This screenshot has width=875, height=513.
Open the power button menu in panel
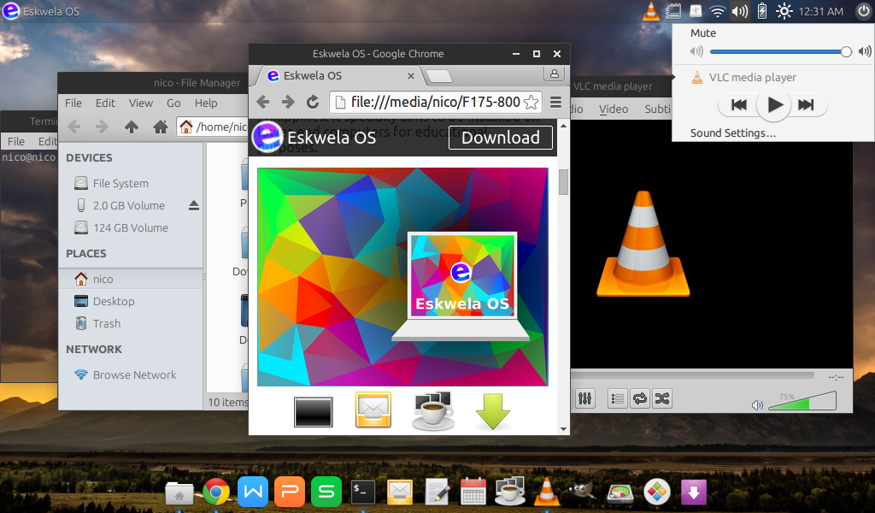[x=863, y=11]
